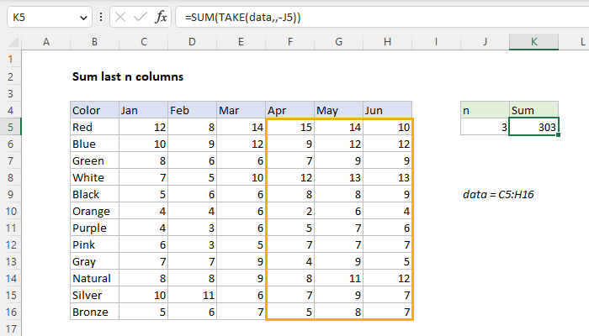589x336 pixels.
Task: Select the result cell showing 303
Action: (534, 127)
